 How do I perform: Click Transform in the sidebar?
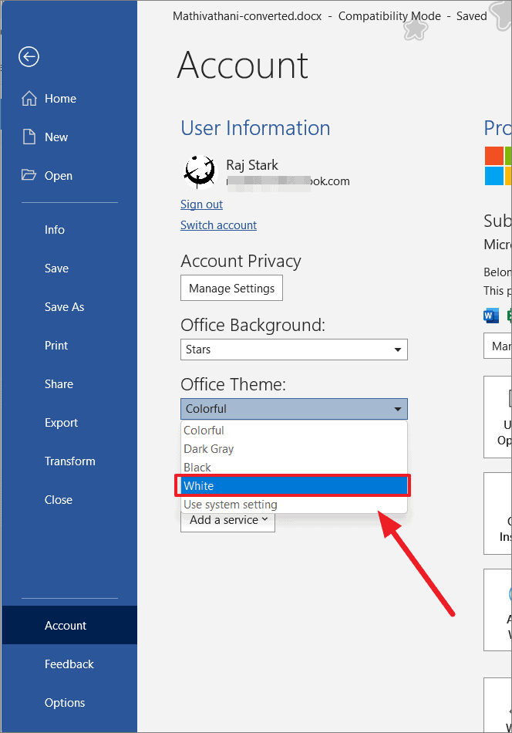tap(69, 461)
